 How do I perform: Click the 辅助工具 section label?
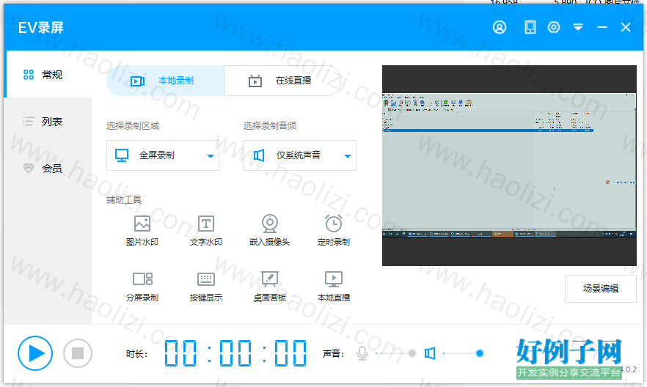click(124, 200)
